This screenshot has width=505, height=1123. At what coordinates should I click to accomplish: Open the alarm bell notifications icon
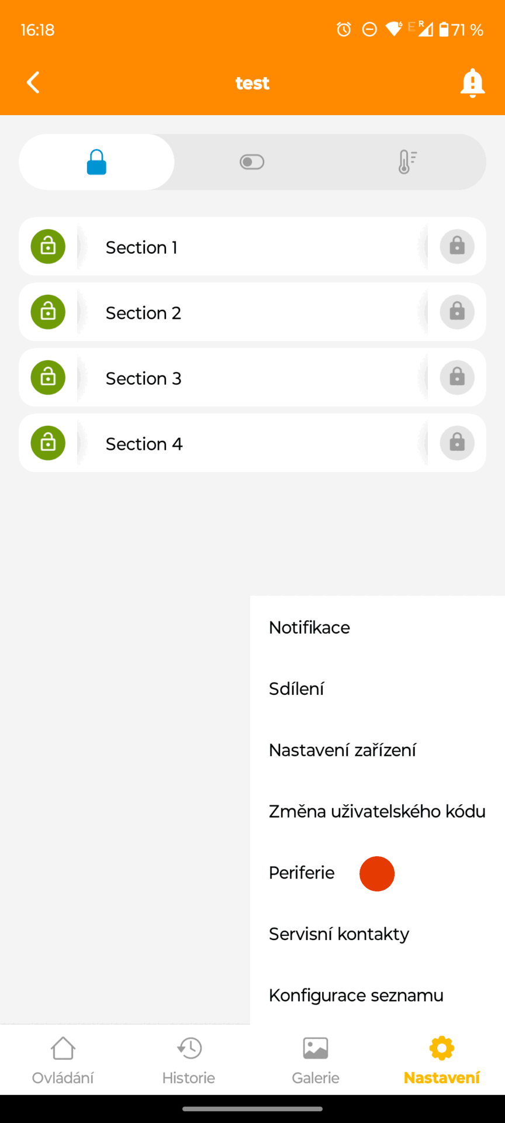click(x=472, y=83)
